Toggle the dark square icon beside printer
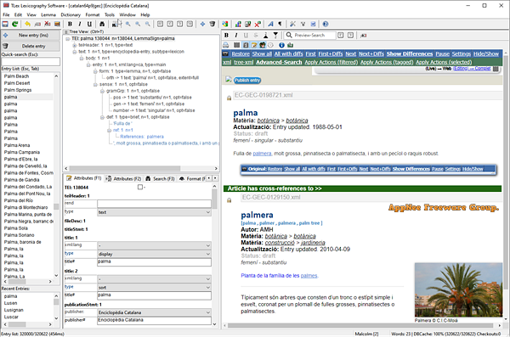Image resolution: width=510 pixels, height=337 pixels. click(x=236, y=45)
